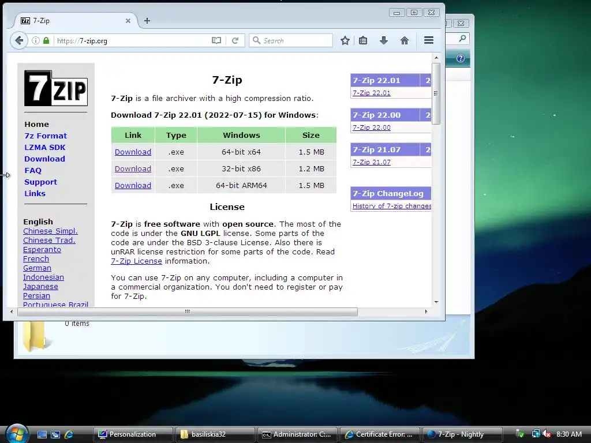Image resolution: width=591 pixels, height=443 pixels.
Task: Click the yellow folder icon in Explorer window
Action: pos(35,335)
